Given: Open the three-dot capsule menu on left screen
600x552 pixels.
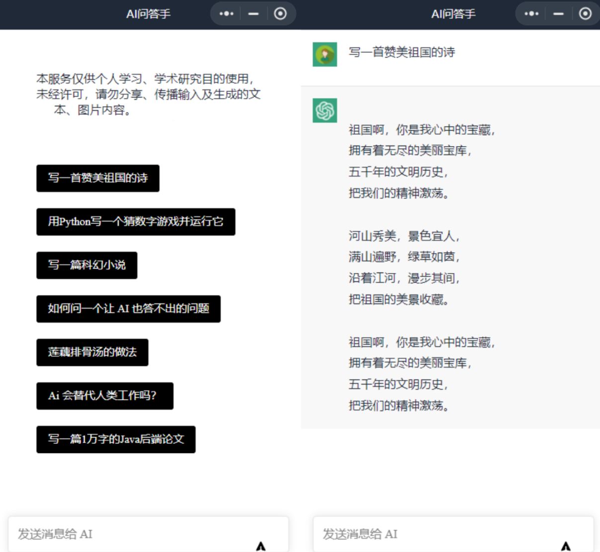Looking at the screenshot, I should pyautogui.click(x=227, y=14).
